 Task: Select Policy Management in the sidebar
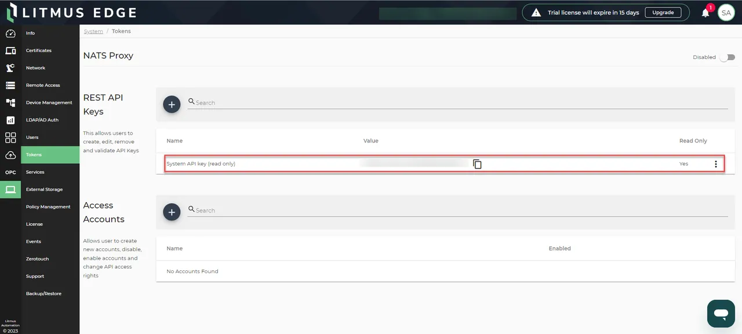pyautogui.click(x=48, y=207)
